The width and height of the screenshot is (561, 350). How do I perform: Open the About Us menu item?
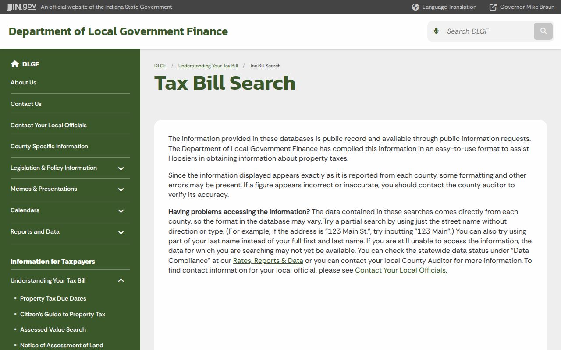click(23, 82)
